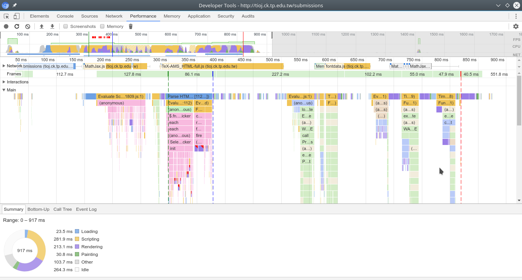
Task: Expand the Network track
Action: click(4, 66)
